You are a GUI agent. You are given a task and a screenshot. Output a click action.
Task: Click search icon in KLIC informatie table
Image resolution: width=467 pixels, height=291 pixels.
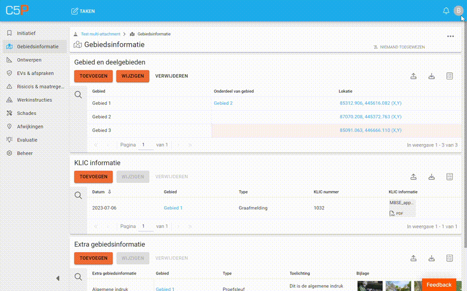[78, 195]
